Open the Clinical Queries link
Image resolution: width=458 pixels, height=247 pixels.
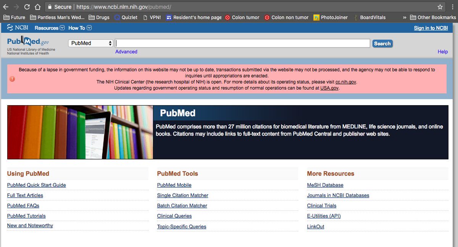[x=174, y=216]
